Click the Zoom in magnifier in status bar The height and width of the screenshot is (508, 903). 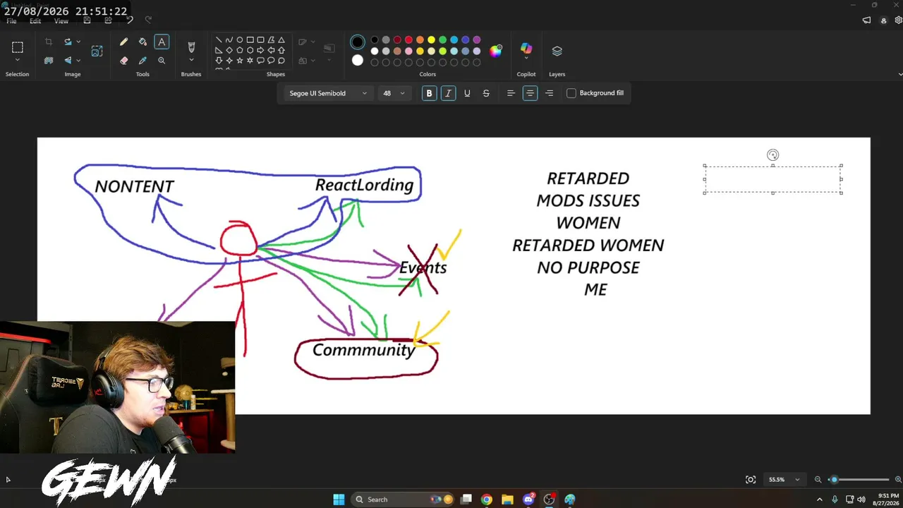pos(898,480)
